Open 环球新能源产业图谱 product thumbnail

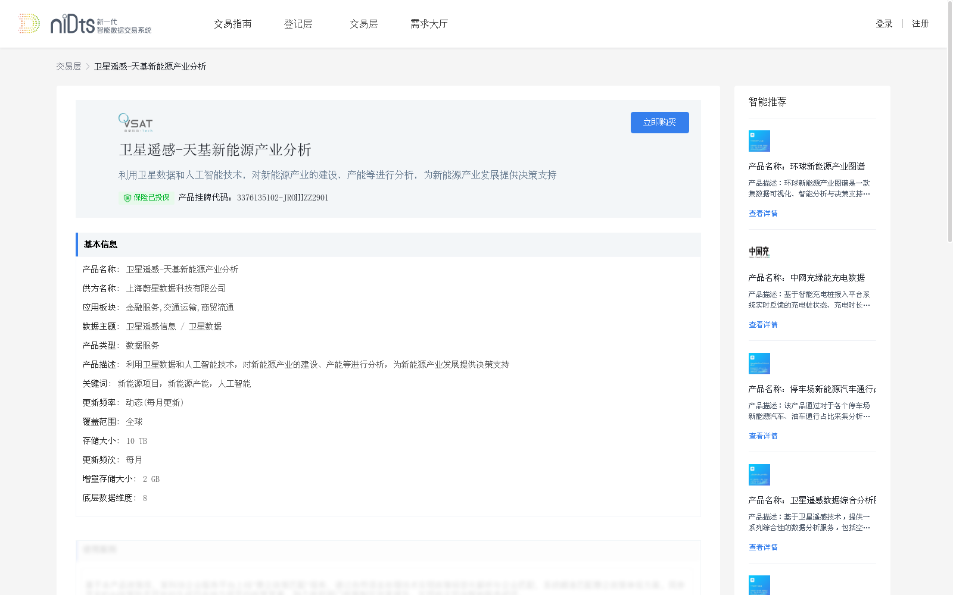click(x=759, y=141)
